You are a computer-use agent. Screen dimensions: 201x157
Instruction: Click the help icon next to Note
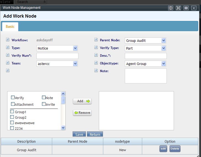[96, 71]
